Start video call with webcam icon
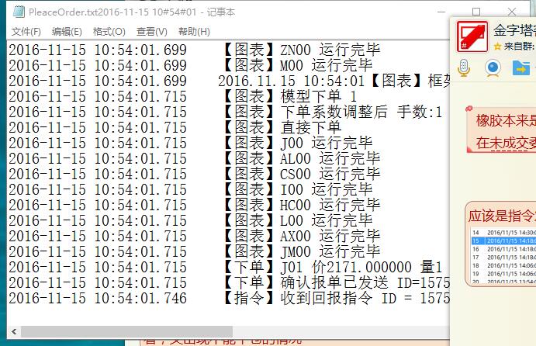This screenshot has width=536, height=346. 493,68
